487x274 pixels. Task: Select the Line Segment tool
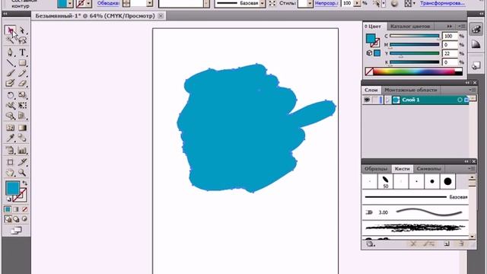coord(10,62)
